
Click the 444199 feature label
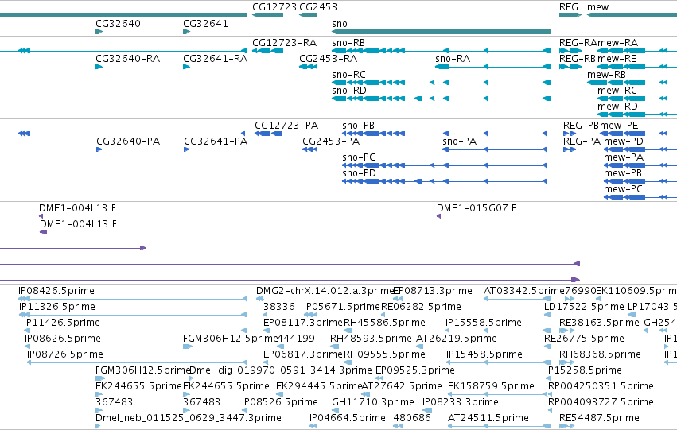296,339
